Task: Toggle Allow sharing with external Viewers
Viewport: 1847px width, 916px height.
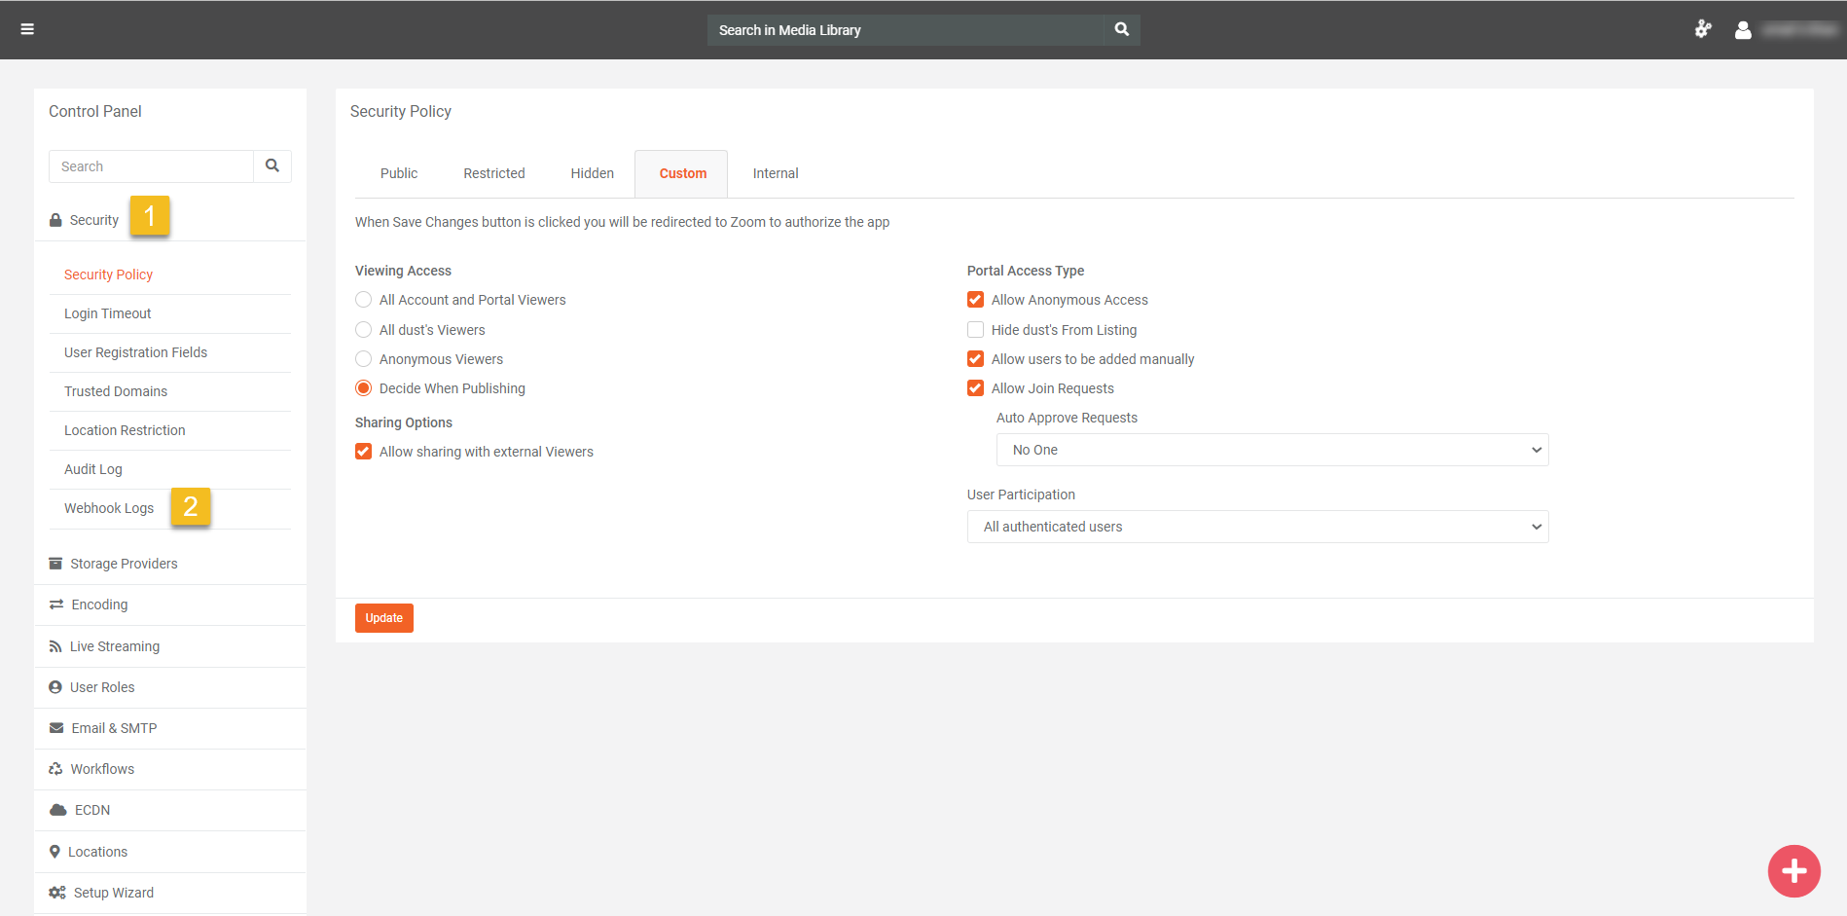Action: (x=364, y=452)
